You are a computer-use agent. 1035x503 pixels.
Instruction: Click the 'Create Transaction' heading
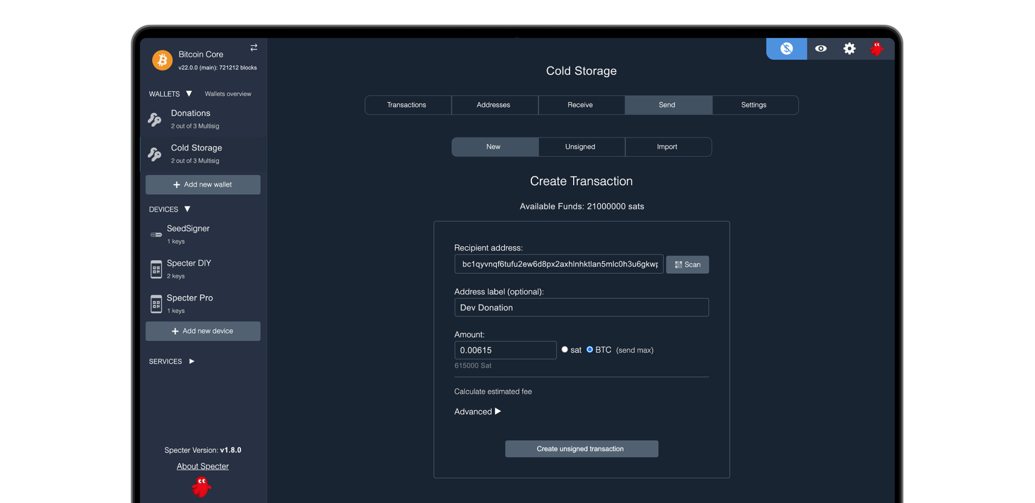click(582, 181)
